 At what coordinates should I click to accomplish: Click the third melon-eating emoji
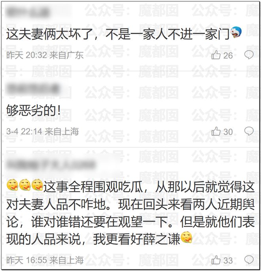pyautogui.click(x=37, y=185)
